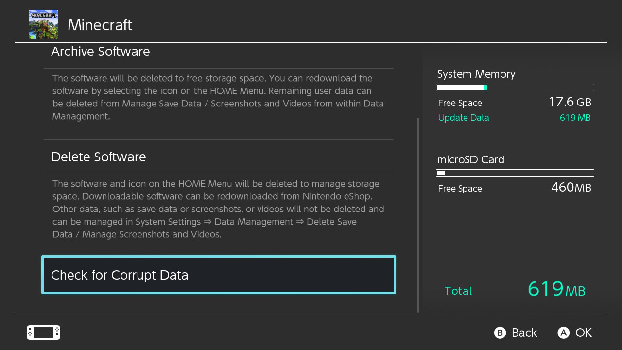Screen dimensions: 622x350
Task: Select Archive Software option
Action: [101, 52]
